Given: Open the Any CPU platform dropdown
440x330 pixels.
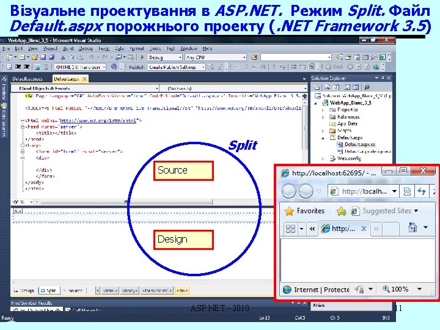Looking at the screenshot, I should point(244,57).
